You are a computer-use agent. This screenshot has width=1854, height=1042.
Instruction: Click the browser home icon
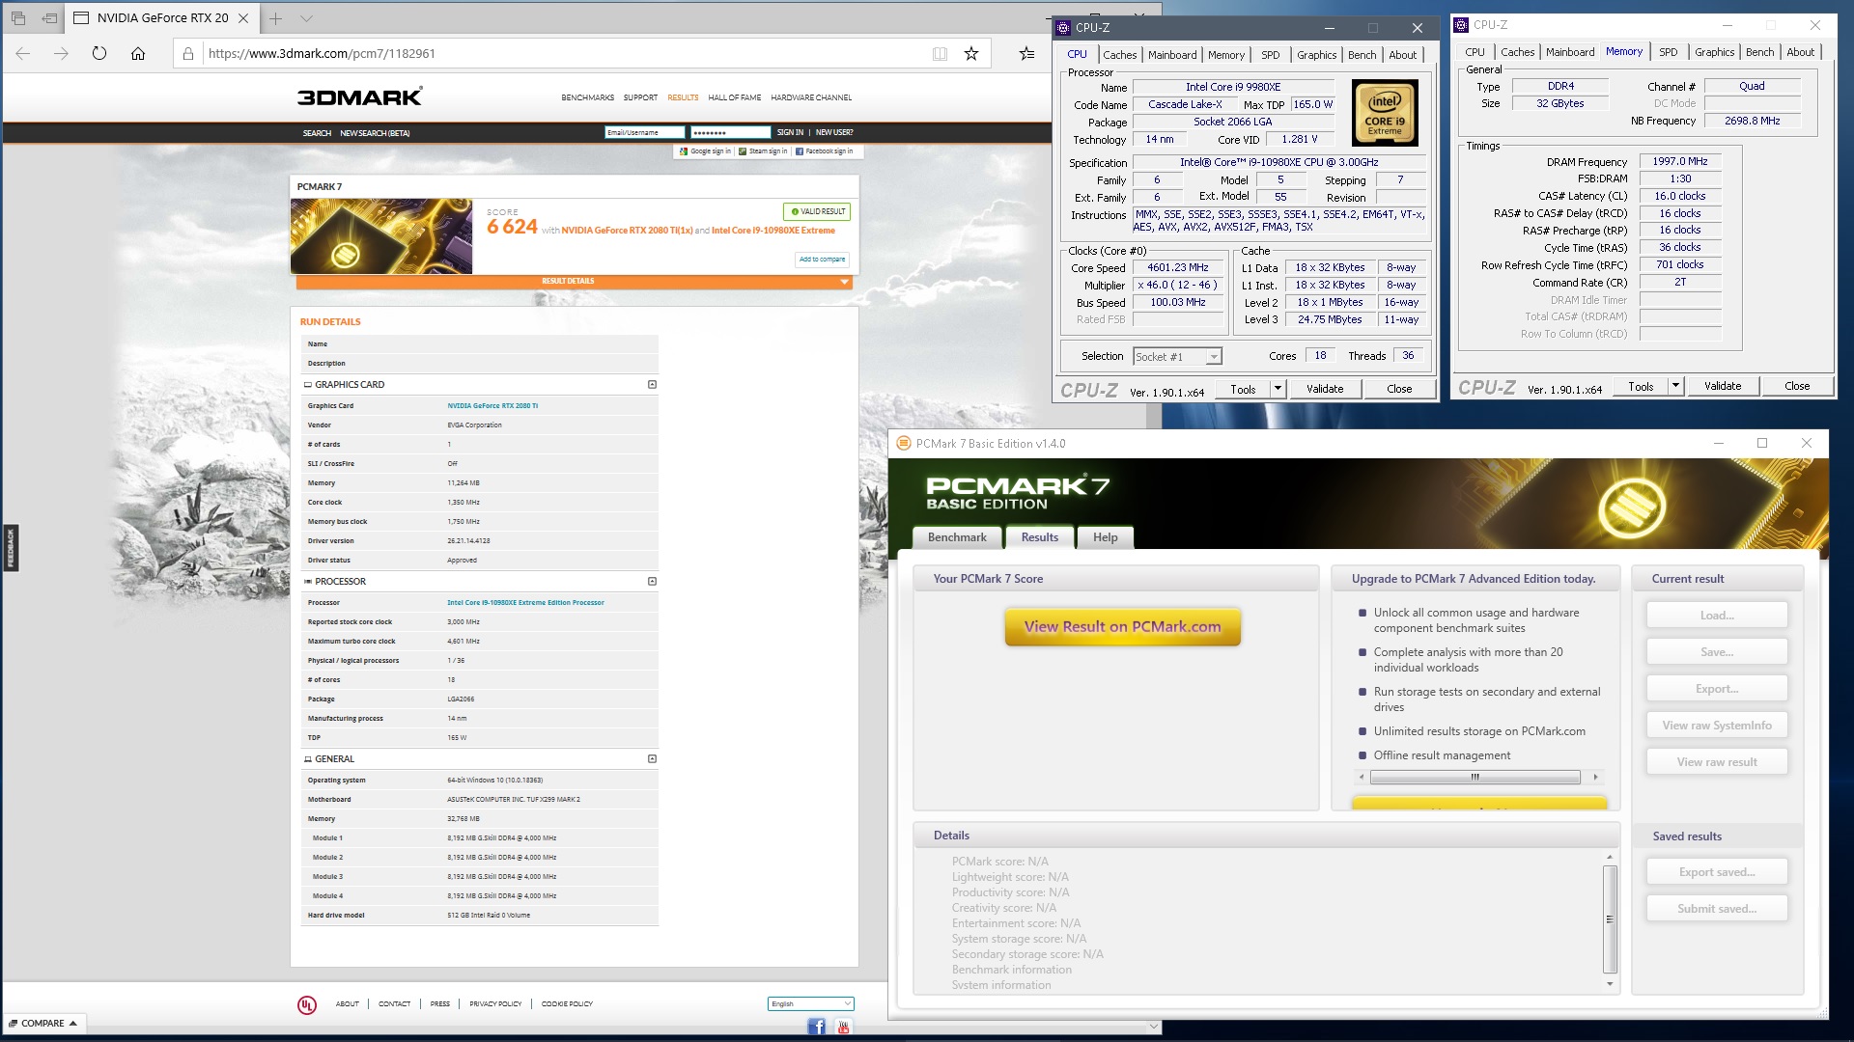click(x=138, y=53)
